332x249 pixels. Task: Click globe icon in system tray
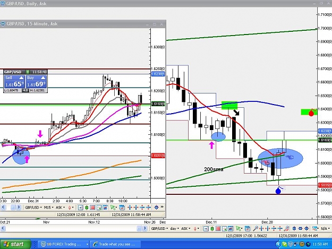308,244
